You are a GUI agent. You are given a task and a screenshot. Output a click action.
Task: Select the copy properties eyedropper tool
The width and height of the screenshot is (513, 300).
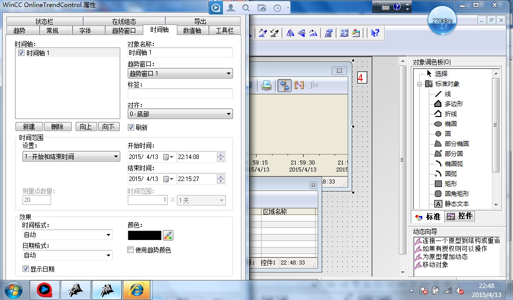(x=263, y=32)
